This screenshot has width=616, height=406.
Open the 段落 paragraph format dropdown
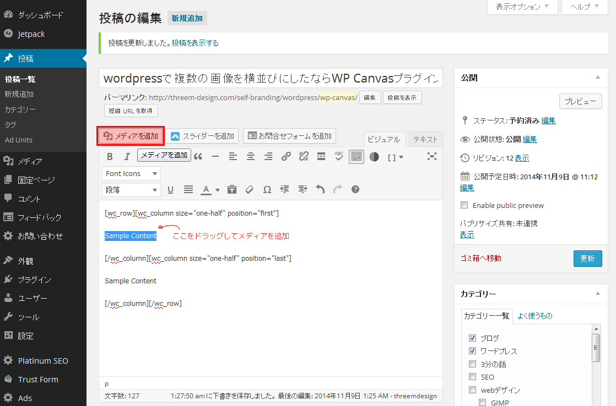point(131,190)
